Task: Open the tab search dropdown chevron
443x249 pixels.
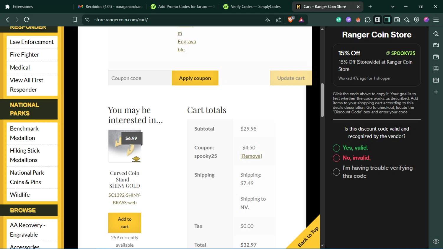Action: coord(393,6)
